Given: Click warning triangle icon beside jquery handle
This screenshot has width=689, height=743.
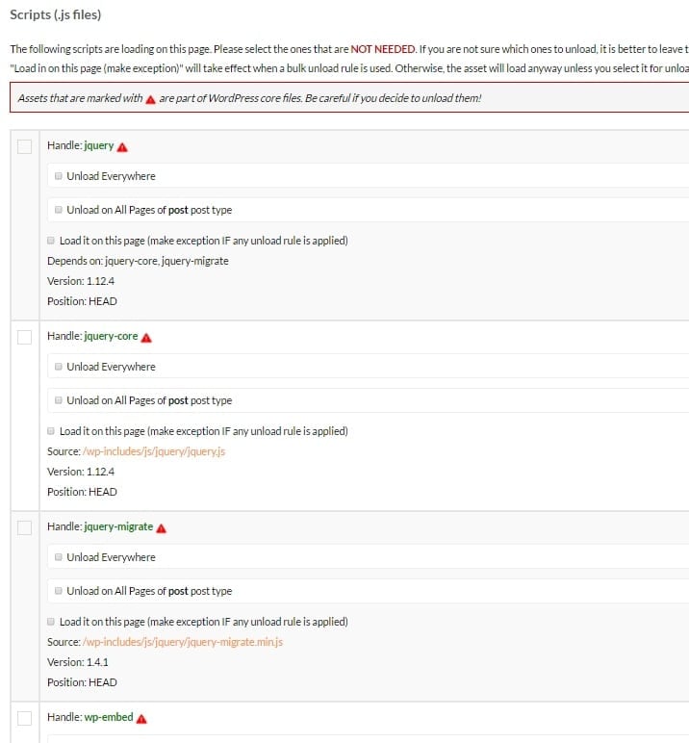Looking at the screenshot, I should click(123, 147).
